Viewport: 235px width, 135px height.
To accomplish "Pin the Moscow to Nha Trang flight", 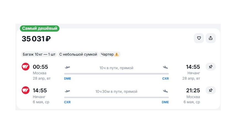I will point(211,67).
